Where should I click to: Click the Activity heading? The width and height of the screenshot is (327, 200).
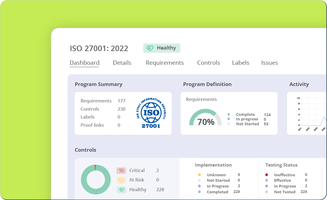[x=299, y=84]
